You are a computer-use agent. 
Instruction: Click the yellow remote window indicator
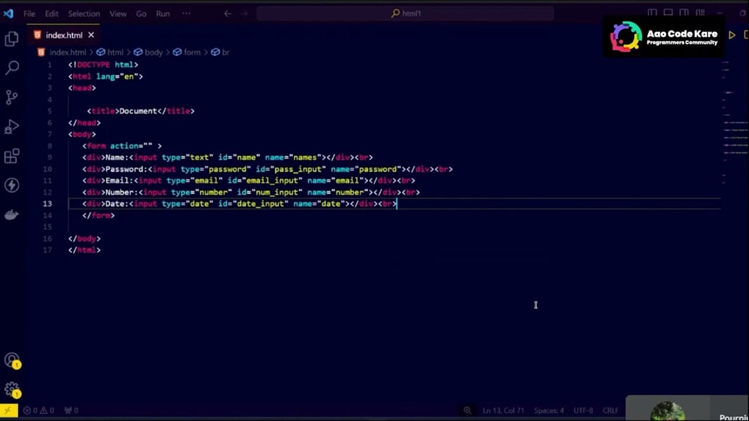pos(8,410)
